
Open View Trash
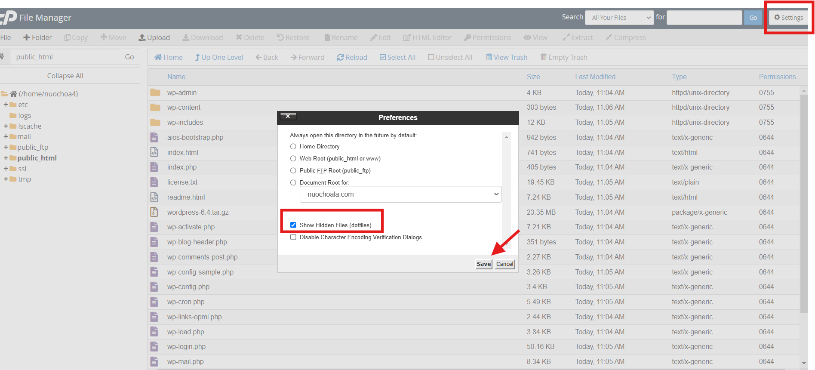506,57
